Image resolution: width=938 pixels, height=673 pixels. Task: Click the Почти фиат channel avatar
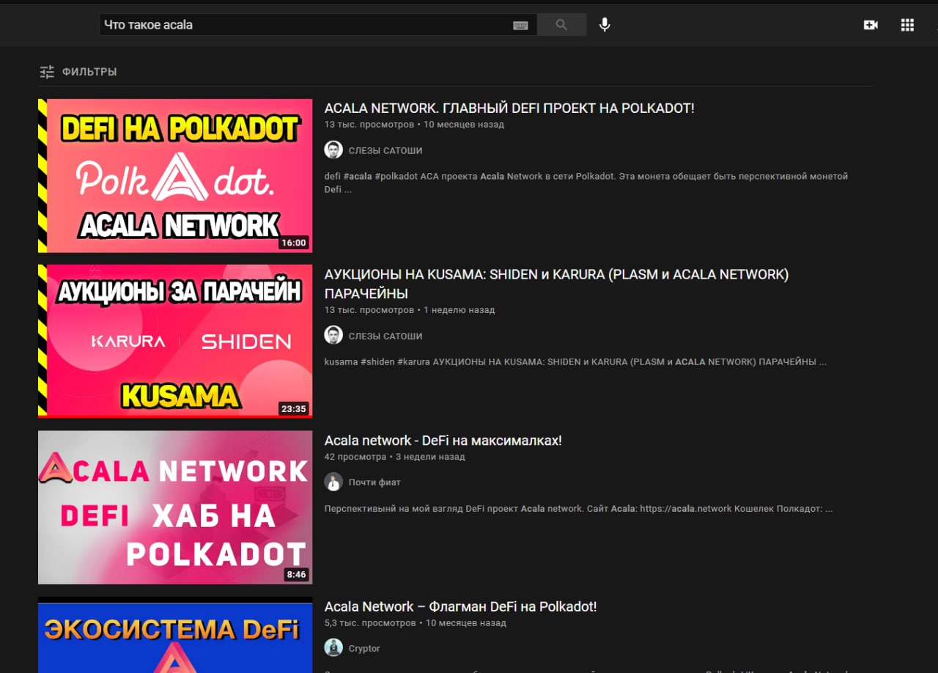pos(333,482)
